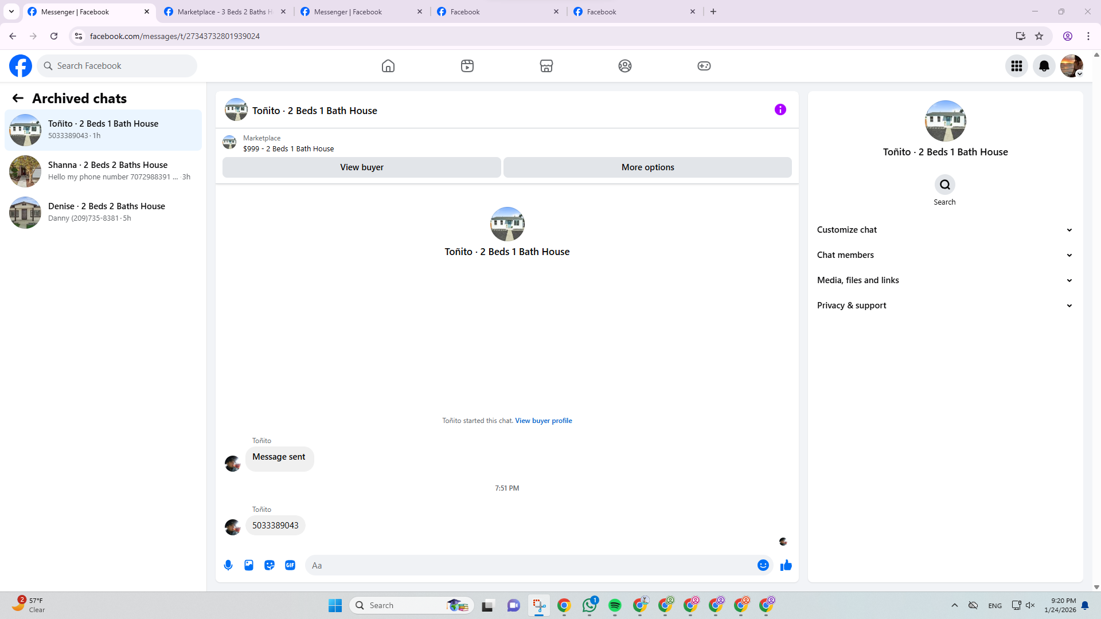
Task: Open the notifications bell
Action: tap(1044, 66)
